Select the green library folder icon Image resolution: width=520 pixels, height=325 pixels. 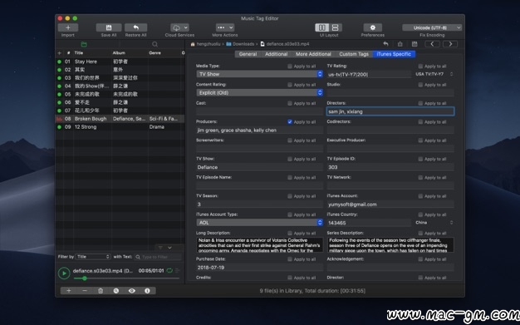coord(84,44)
